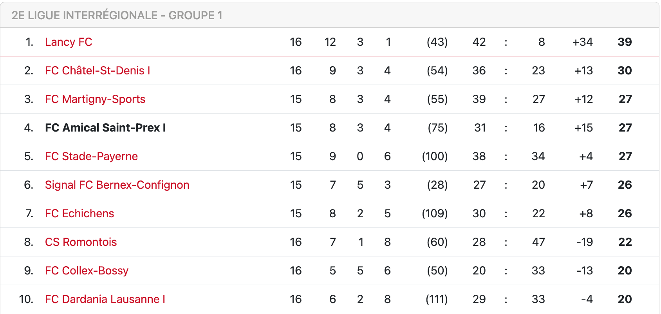Screen dimensions: 661x314
Task: Click Signal FC Bernex-Confignon link
Action: [x=117, y=185]
